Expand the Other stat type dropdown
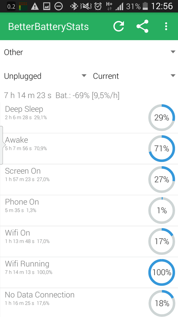This screenshot has width=178, height=317. click(x=89, y=52)
